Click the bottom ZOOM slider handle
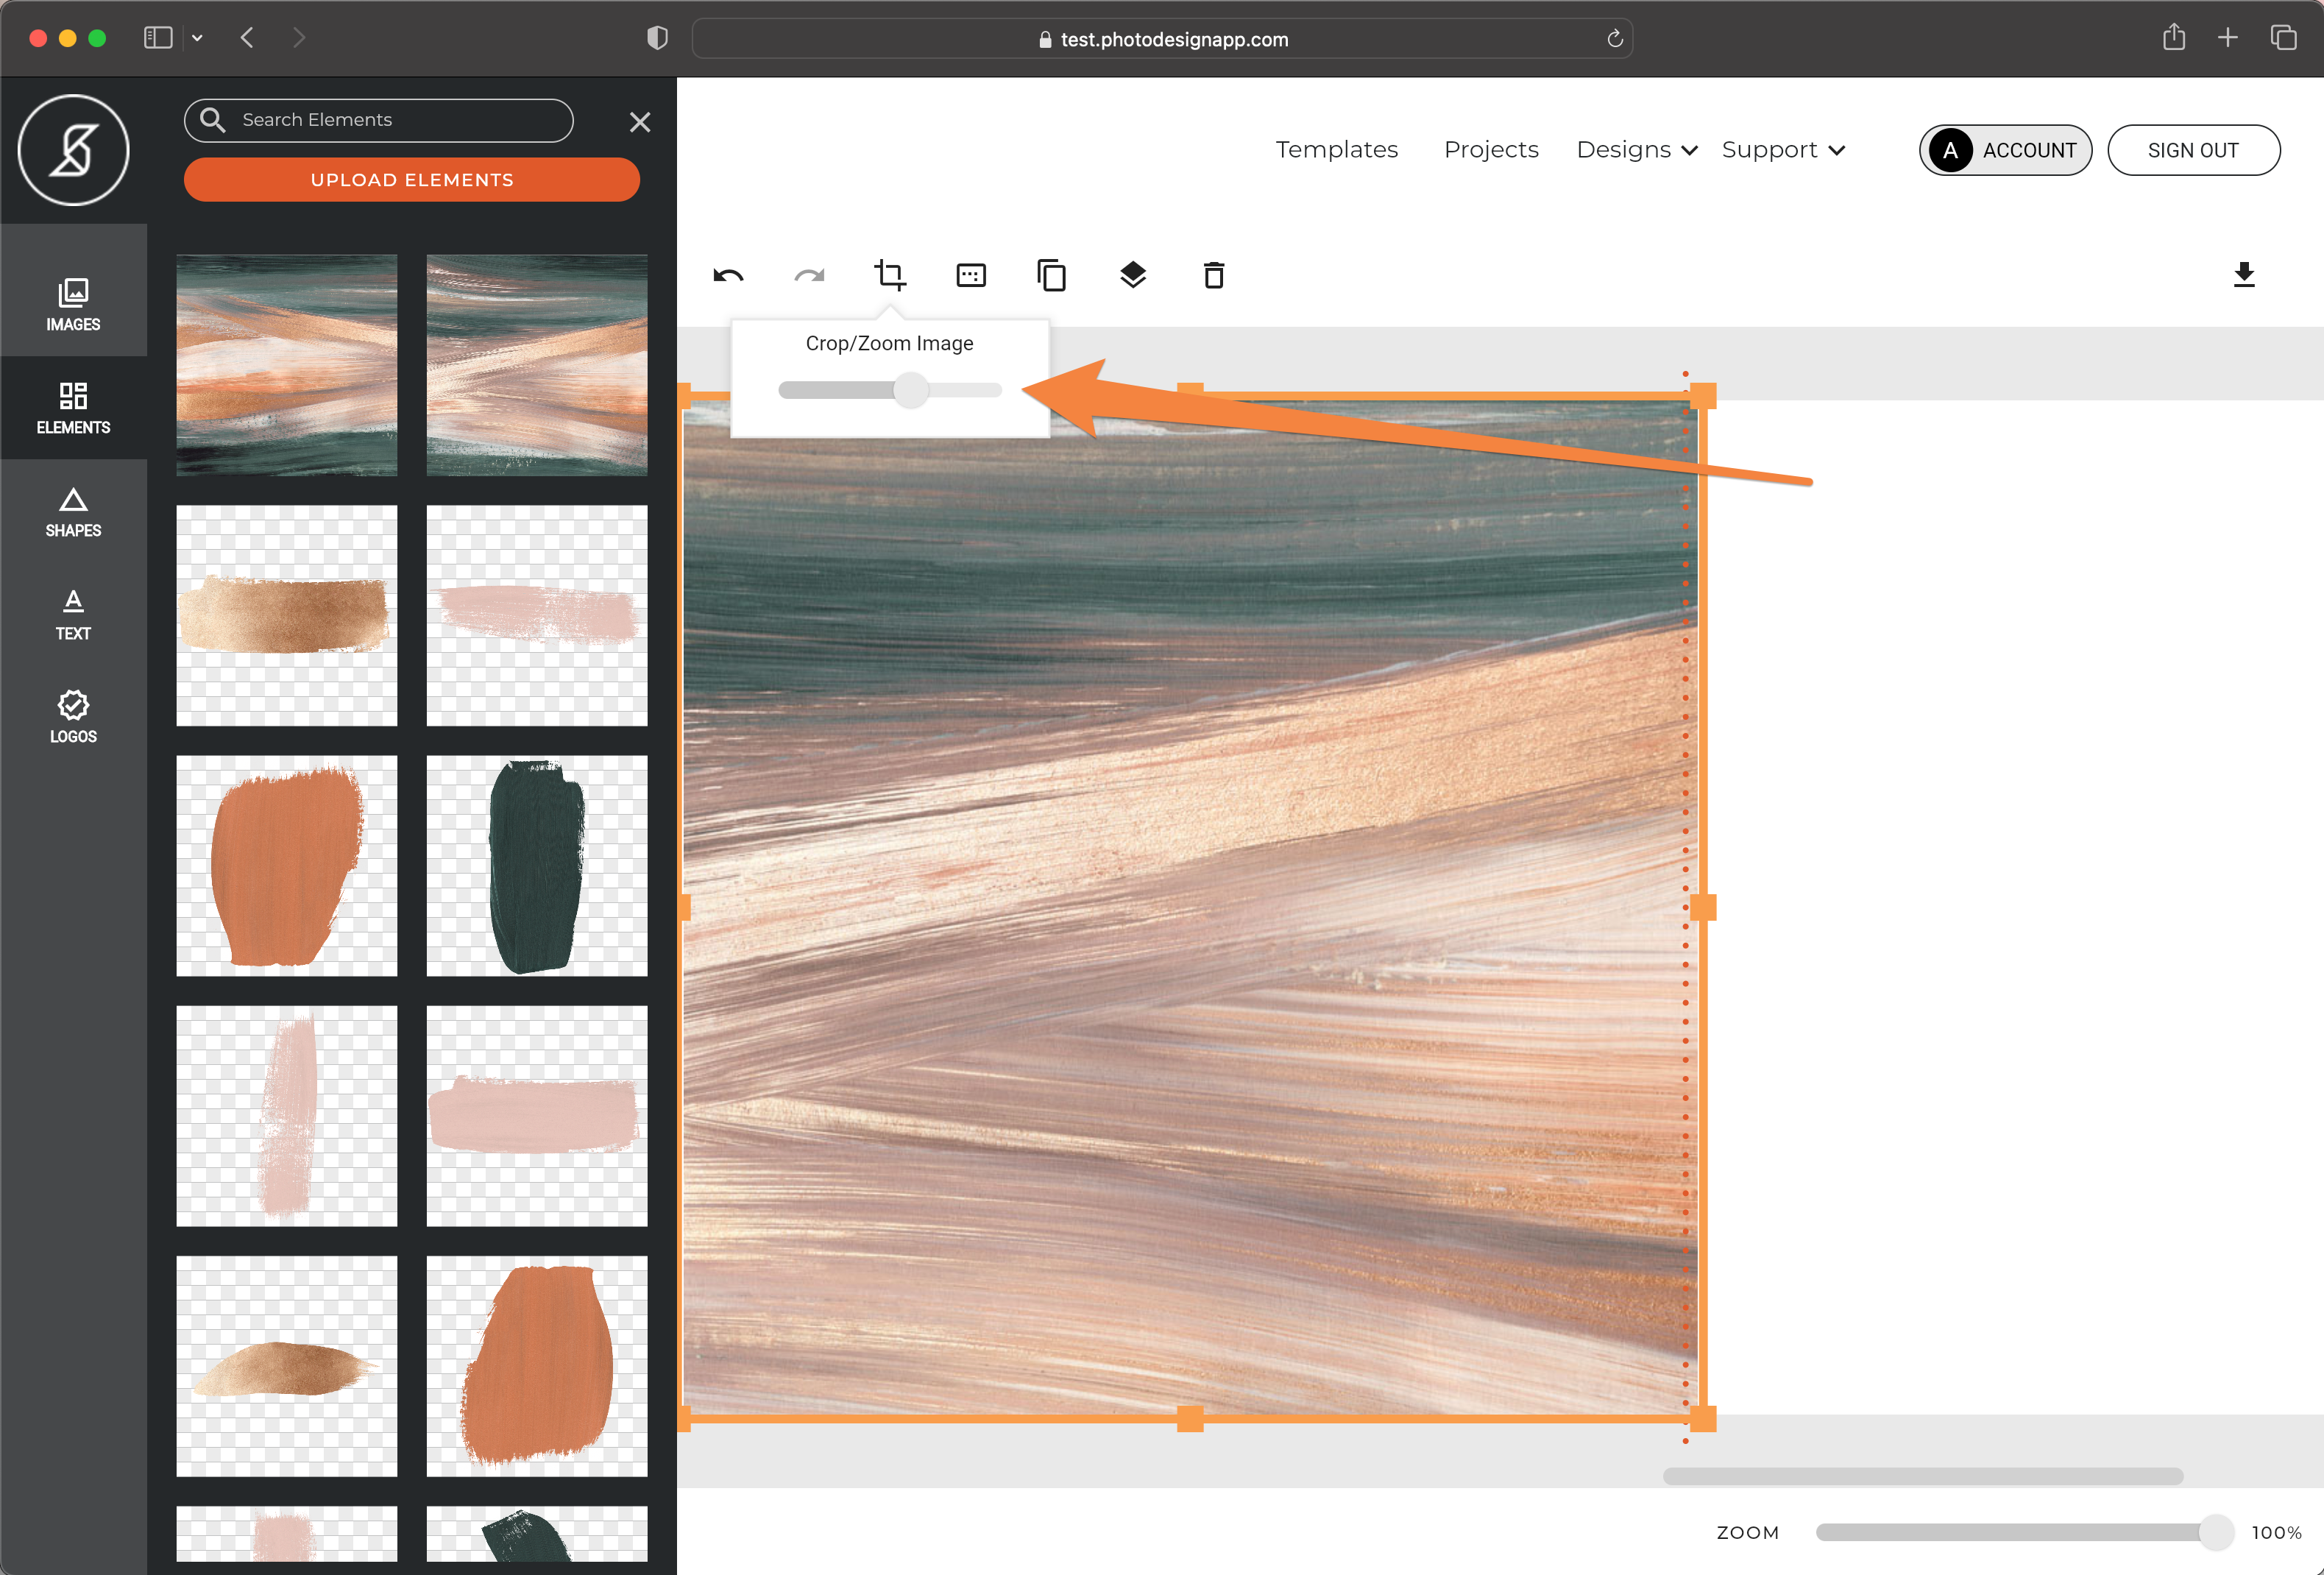This screenshot has width=2324, height=1575. (x=2215, y=1532)
